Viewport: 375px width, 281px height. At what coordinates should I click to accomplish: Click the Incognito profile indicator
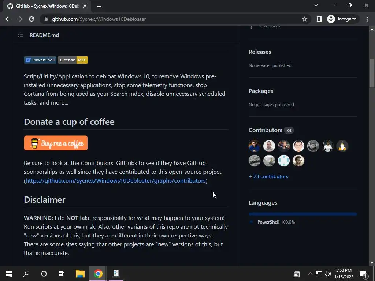pyautogui.click(x=342, y=19)
